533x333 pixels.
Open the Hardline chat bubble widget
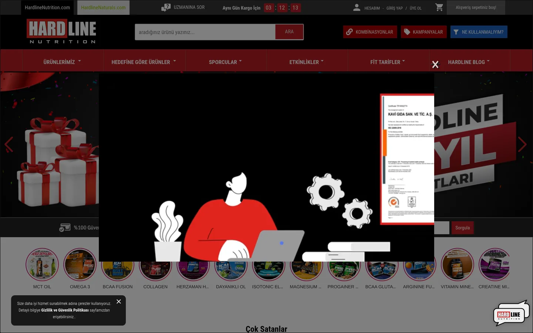pyautogui.click(x=511, y=313)
